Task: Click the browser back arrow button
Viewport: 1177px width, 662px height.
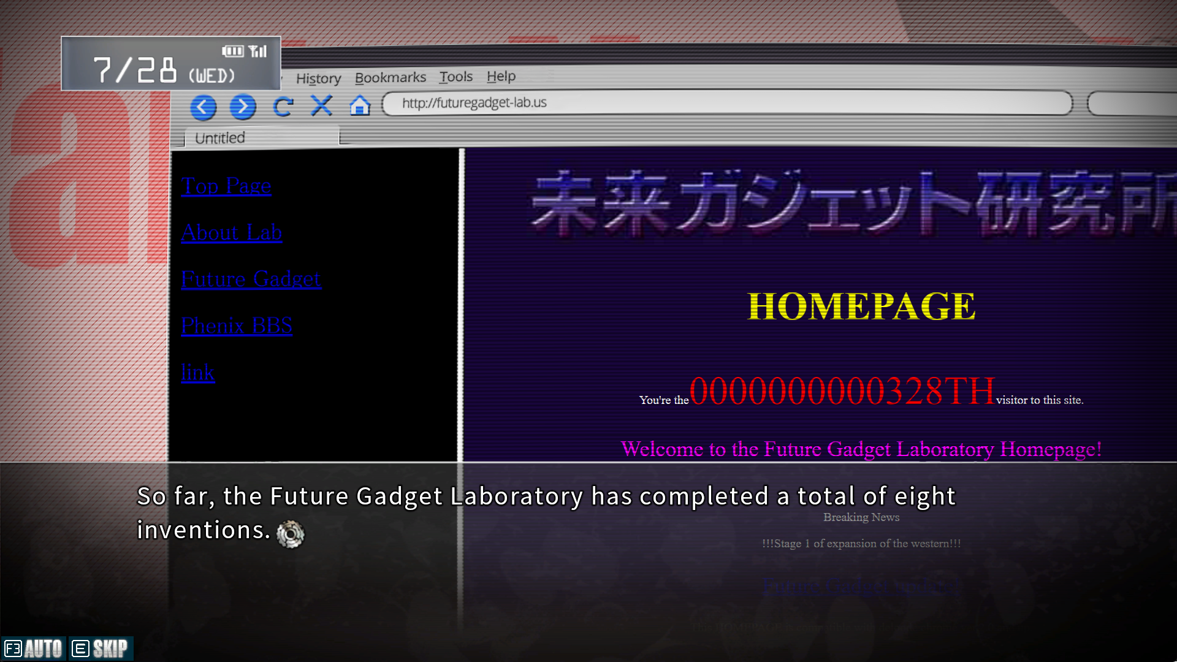Action: (x=203, y=107)
